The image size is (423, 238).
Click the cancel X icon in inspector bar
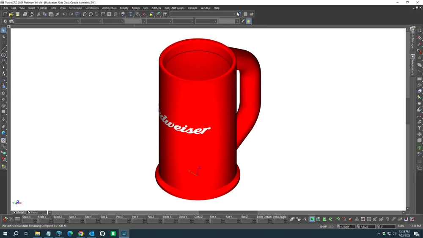tap(11, 219)
